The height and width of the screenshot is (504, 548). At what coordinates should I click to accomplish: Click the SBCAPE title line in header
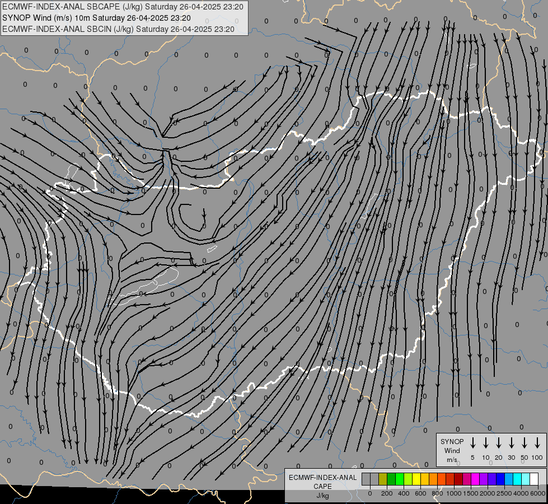(x=123, y=7)
